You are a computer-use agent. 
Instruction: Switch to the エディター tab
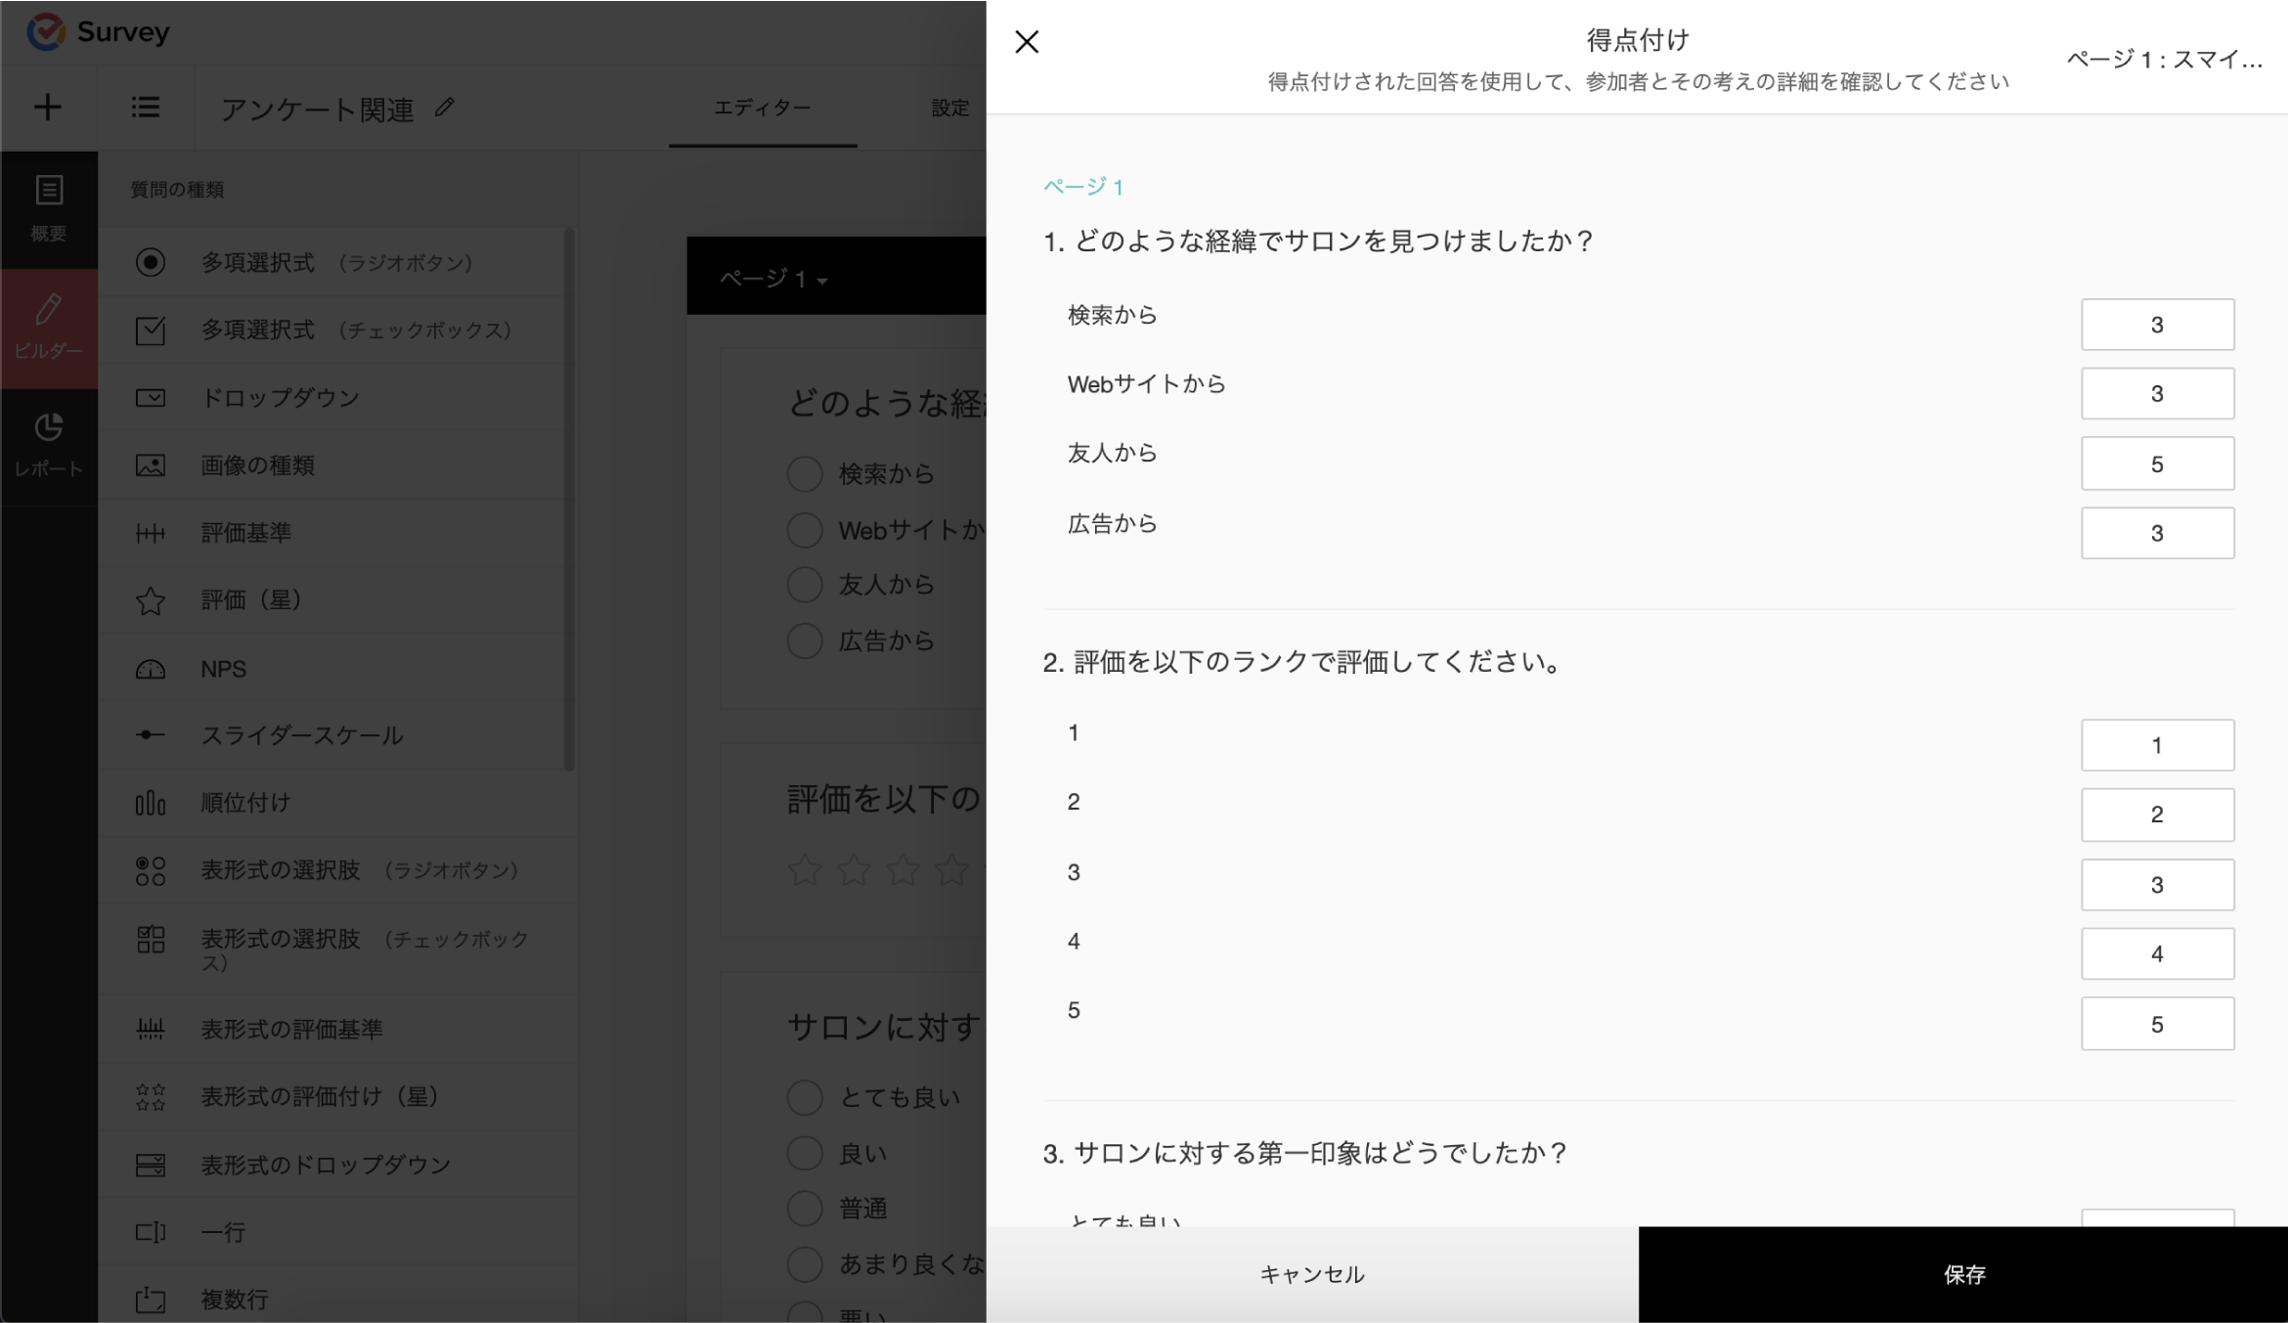pos(762,108)
